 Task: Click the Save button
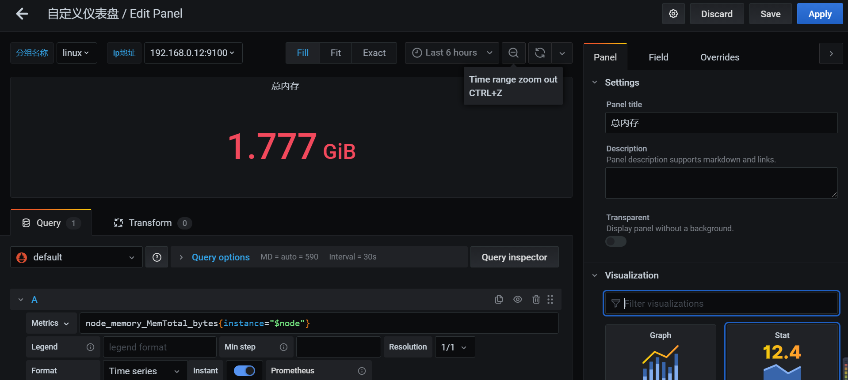770,14
